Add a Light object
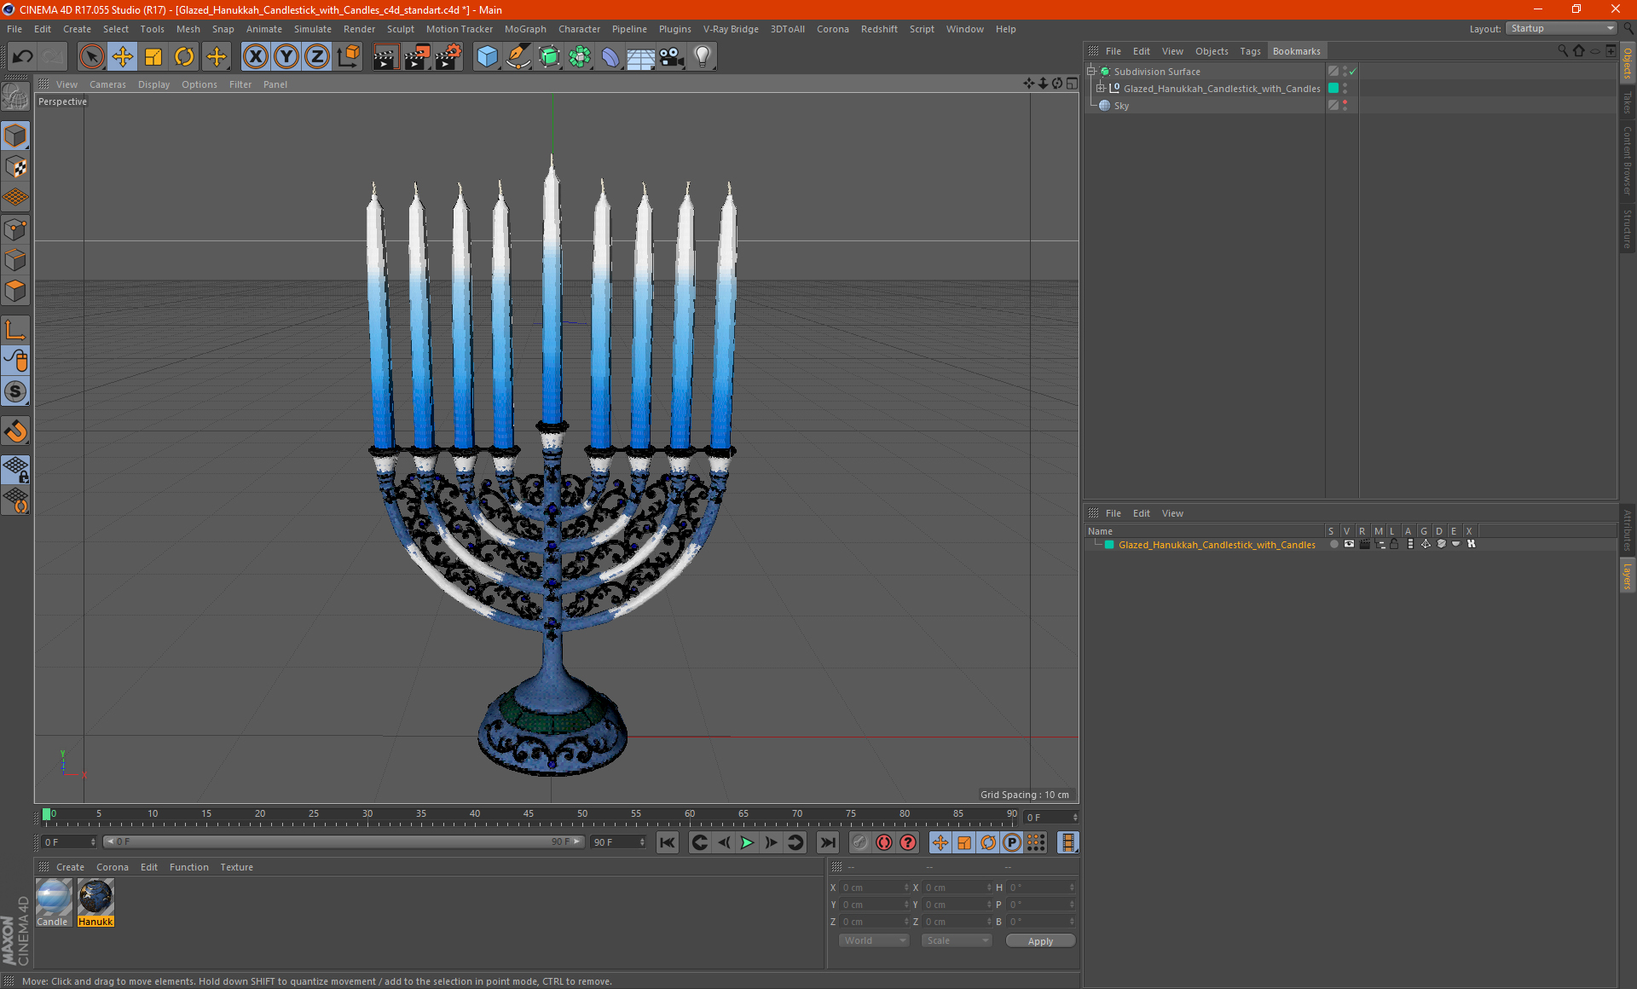Viewport: 1637px width, 989px height. pyautogui.click(x=703, y=57)
